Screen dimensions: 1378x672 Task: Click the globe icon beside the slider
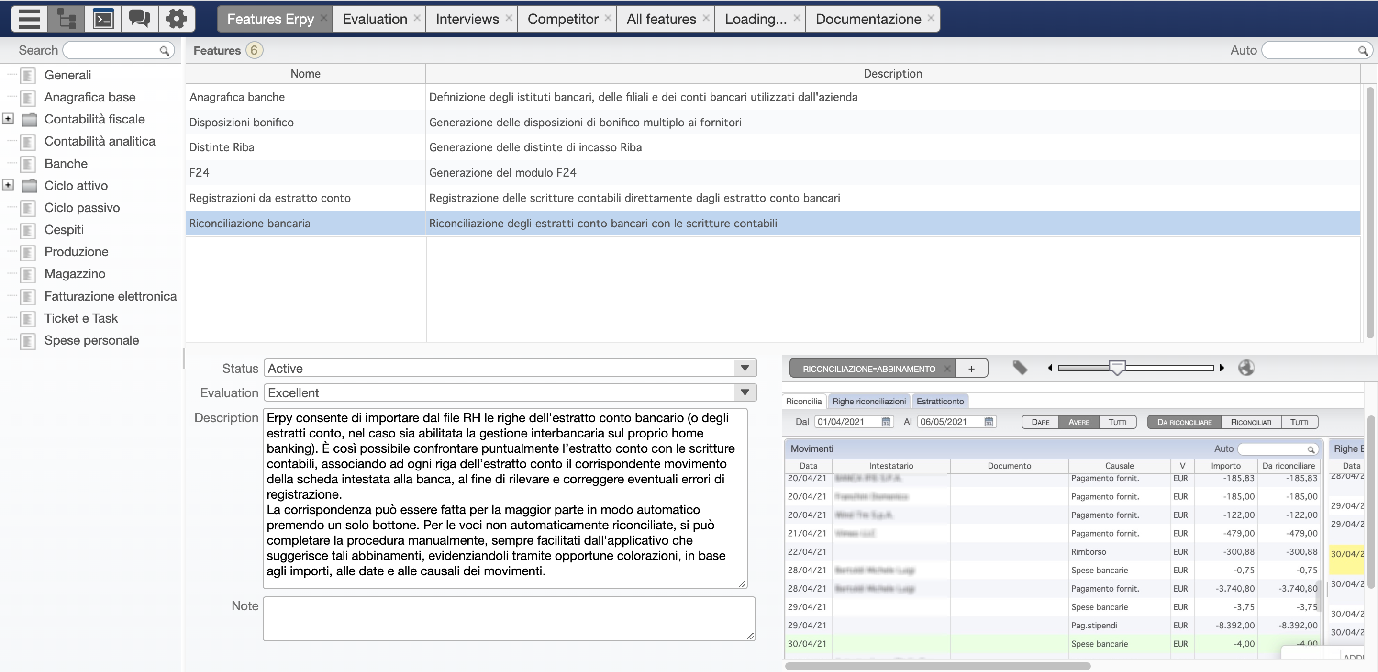(x=1246, y=368)
